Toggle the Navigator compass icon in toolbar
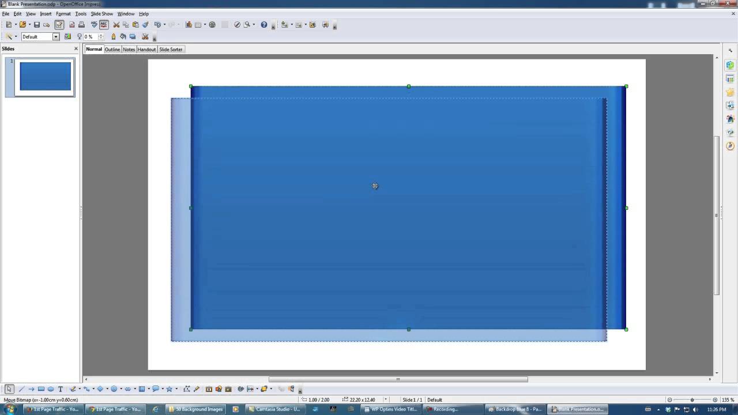738x415 pixels. 237,25
